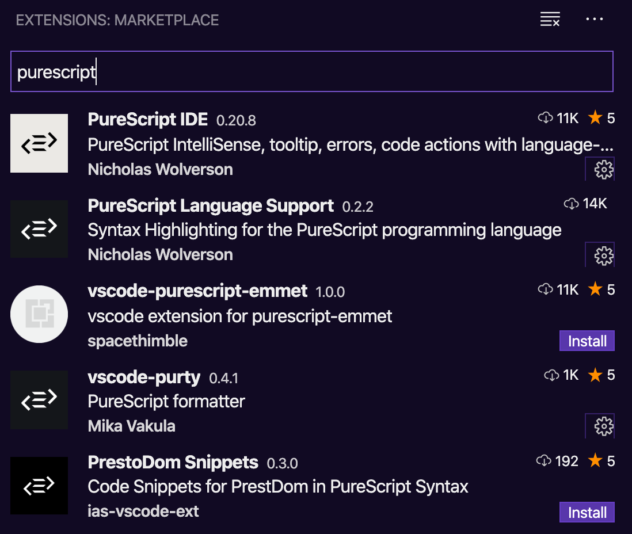This screenshot has height=534, width=632.
Task: Select the vscode-purescript-emmet extension title
Action: pyautogui.click(x=197, y=291)
